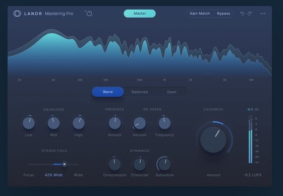The height and width of the screenshot is (196, 283).
Task: Click the redo arrow icon
Action: tap(250, 14)
